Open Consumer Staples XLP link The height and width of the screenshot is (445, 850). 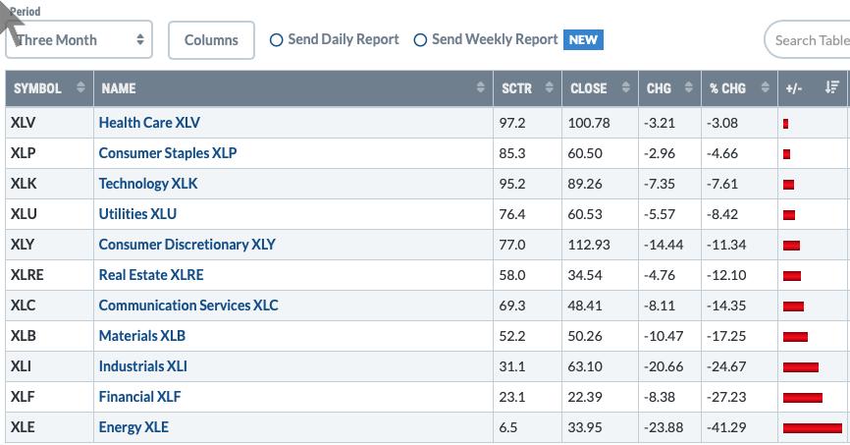168,153
